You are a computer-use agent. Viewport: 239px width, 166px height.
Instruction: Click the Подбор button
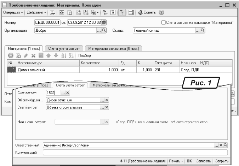[85, 56]
